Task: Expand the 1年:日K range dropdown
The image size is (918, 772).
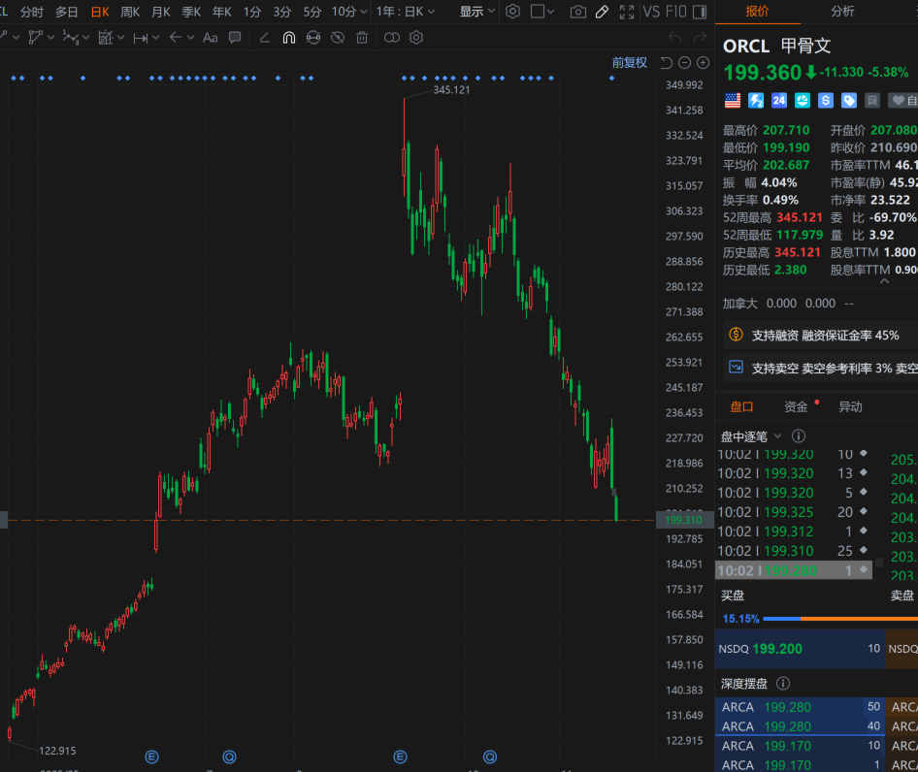Action: click(406, 12)
